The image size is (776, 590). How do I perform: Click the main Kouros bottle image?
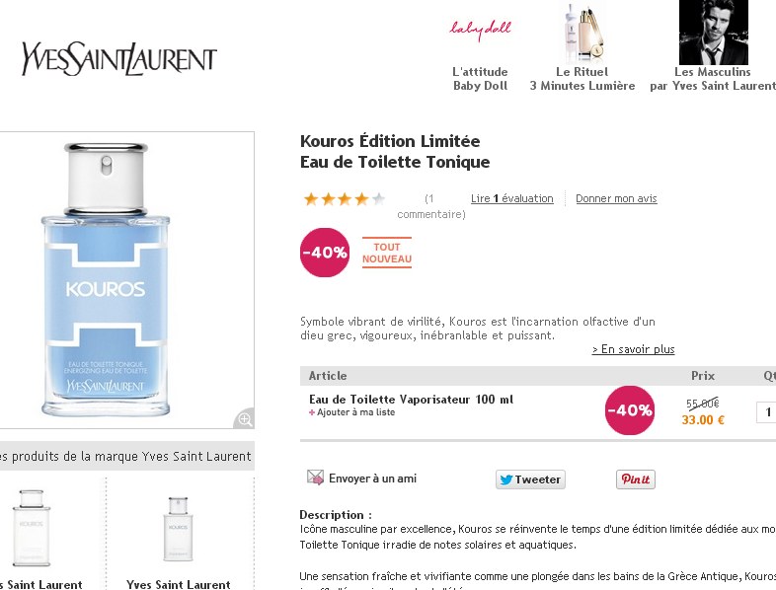(x=106, y=279)
